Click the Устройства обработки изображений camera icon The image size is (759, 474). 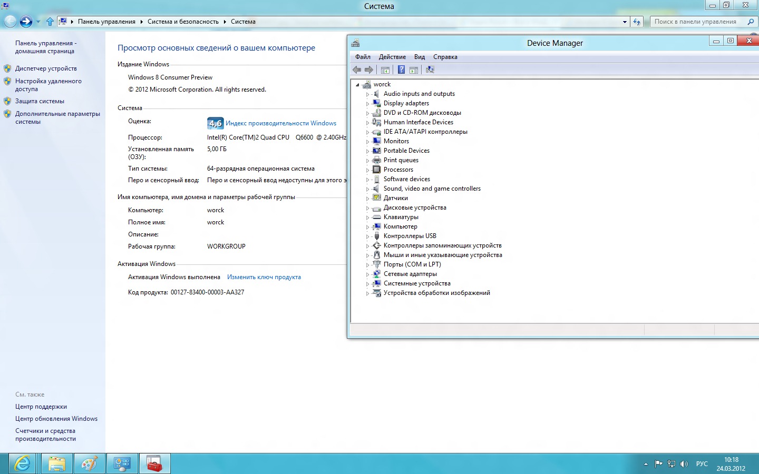tap(376, 293)
